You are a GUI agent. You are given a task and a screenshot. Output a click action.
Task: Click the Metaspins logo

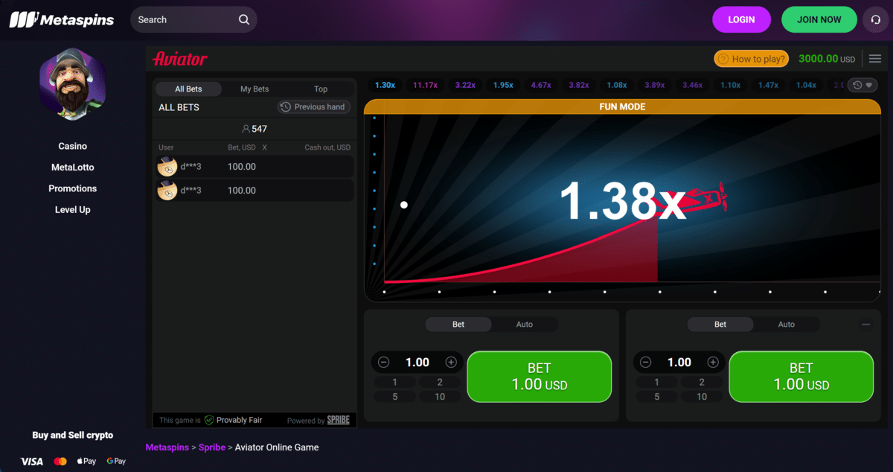[62, 19]
